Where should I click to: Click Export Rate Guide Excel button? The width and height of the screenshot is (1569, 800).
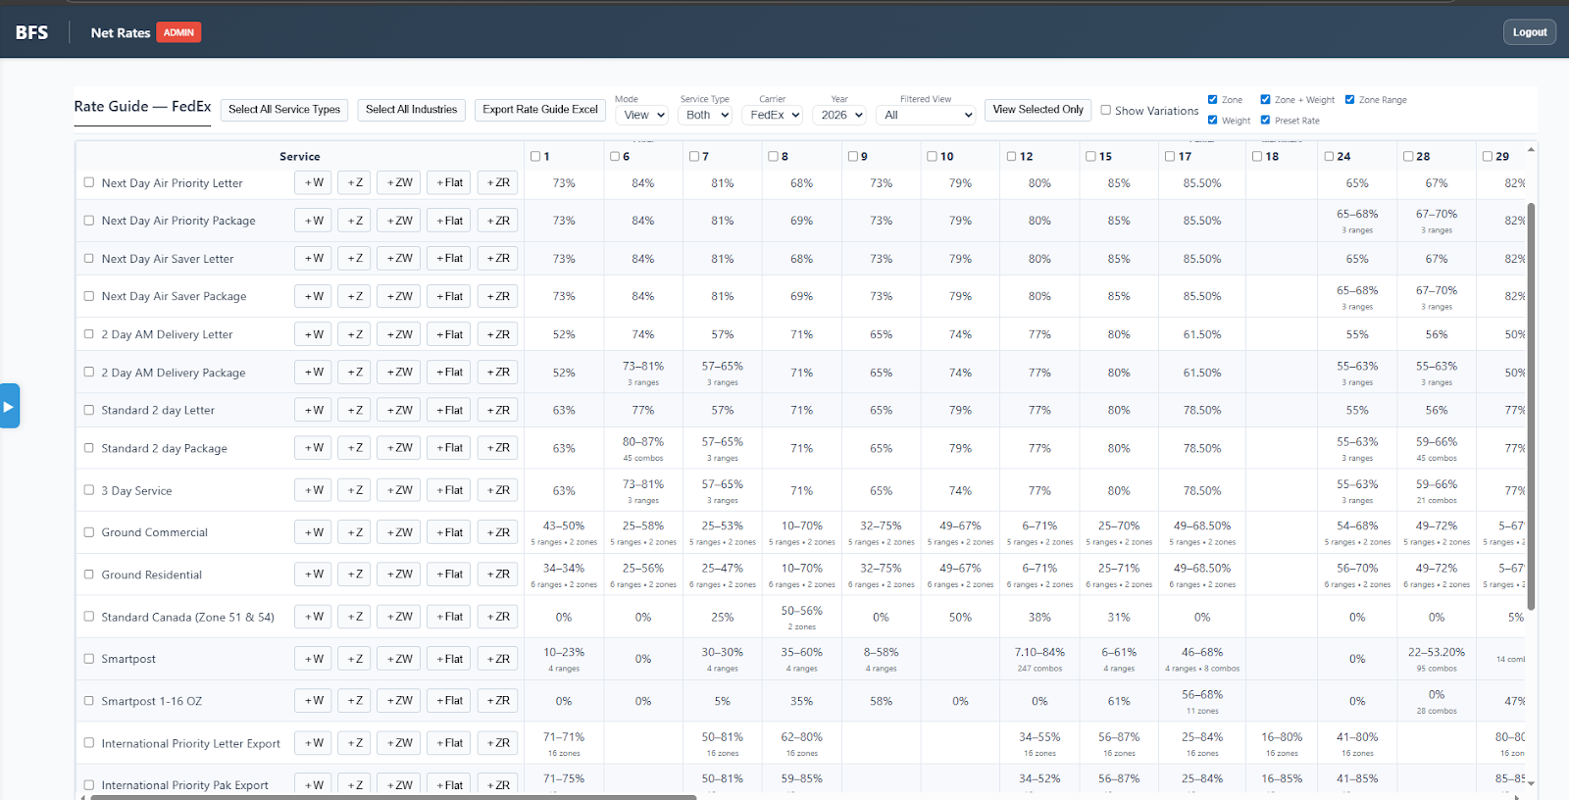coord(539,110)
